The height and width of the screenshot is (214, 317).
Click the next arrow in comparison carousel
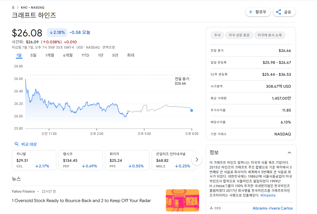click(197, 160)
